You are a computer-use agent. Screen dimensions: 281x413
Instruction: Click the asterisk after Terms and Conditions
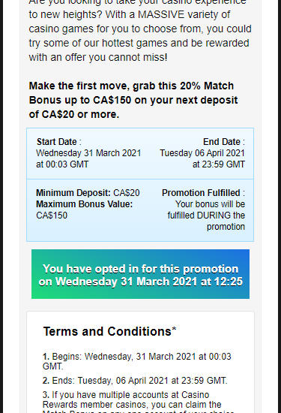point(174,329)
